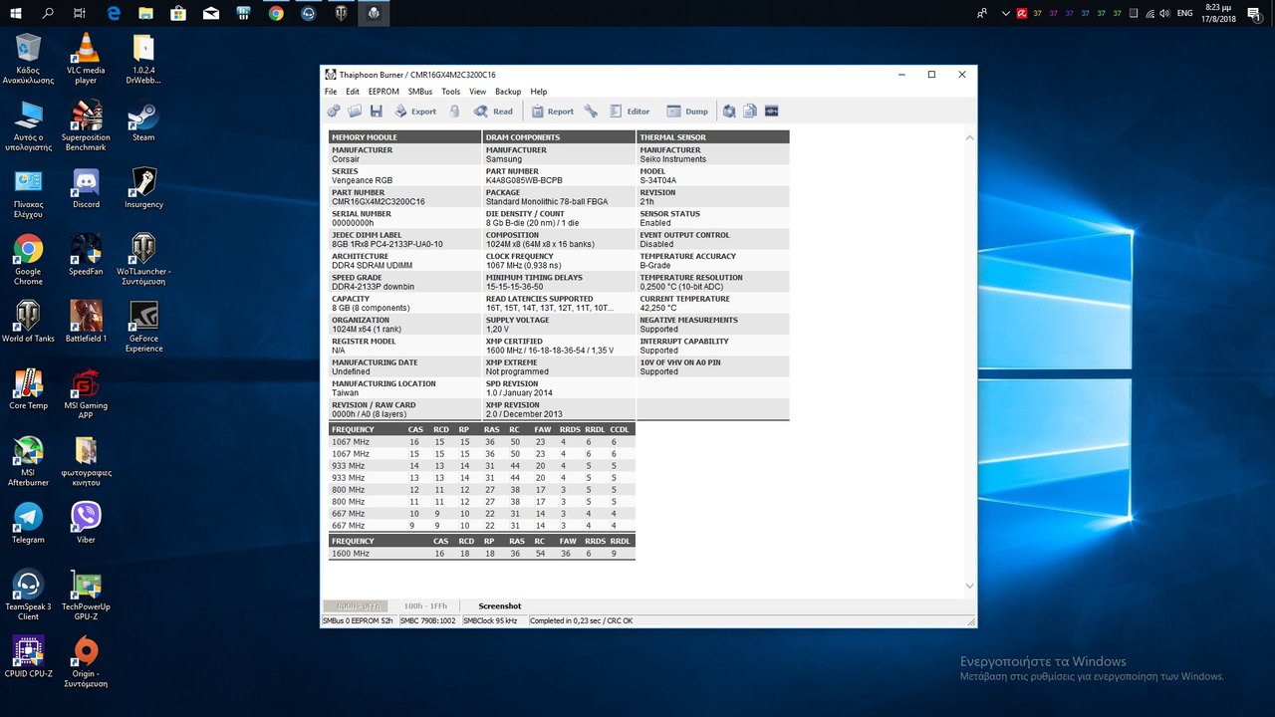Click the Read toolbar button
1275x717 pixels.
[x=493, y=112]
